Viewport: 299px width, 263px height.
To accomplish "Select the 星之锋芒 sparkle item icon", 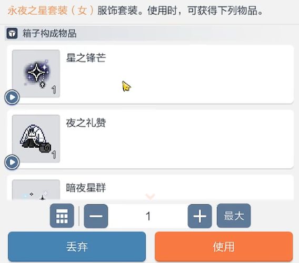I will tap(36, 74).
